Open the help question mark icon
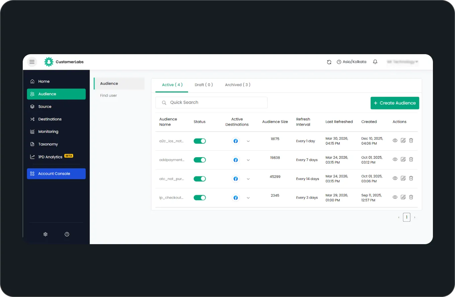The height and width of the screenshot is (297, 455). pyautogui.click(x=67, y=234)
